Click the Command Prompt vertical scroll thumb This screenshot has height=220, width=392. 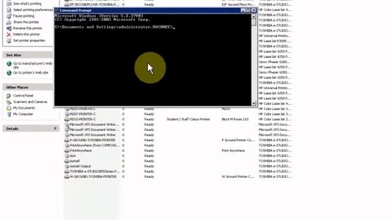[x=254, y=22]
